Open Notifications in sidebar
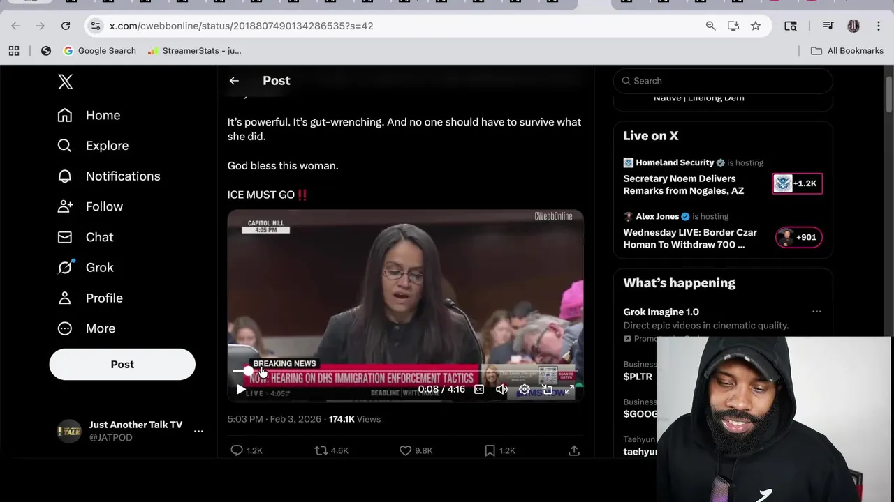 click(108, 176)
